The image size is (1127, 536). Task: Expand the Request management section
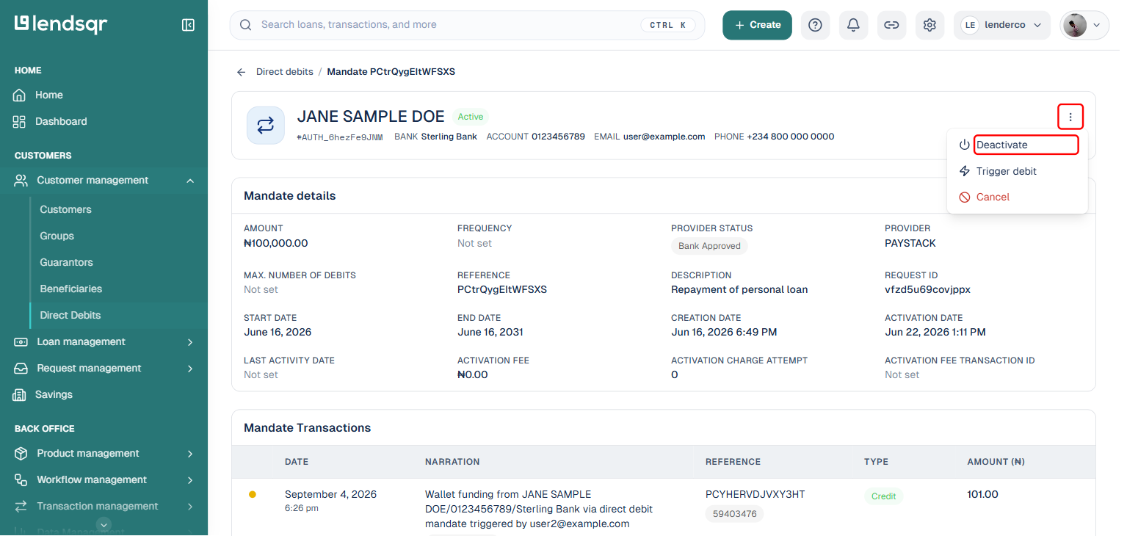(x=190, y=368)
